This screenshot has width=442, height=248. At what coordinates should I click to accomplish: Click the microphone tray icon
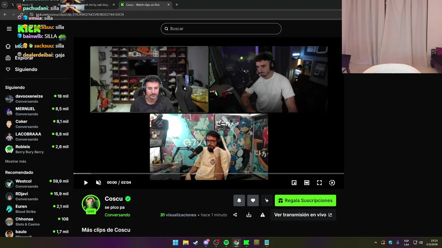[x=398, y=242]
